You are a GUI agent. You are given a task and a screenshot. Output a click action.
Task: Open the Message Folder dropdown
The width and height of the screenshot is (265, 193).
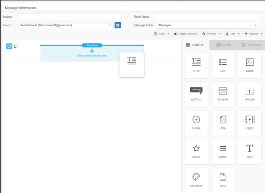tap(256, 25)
